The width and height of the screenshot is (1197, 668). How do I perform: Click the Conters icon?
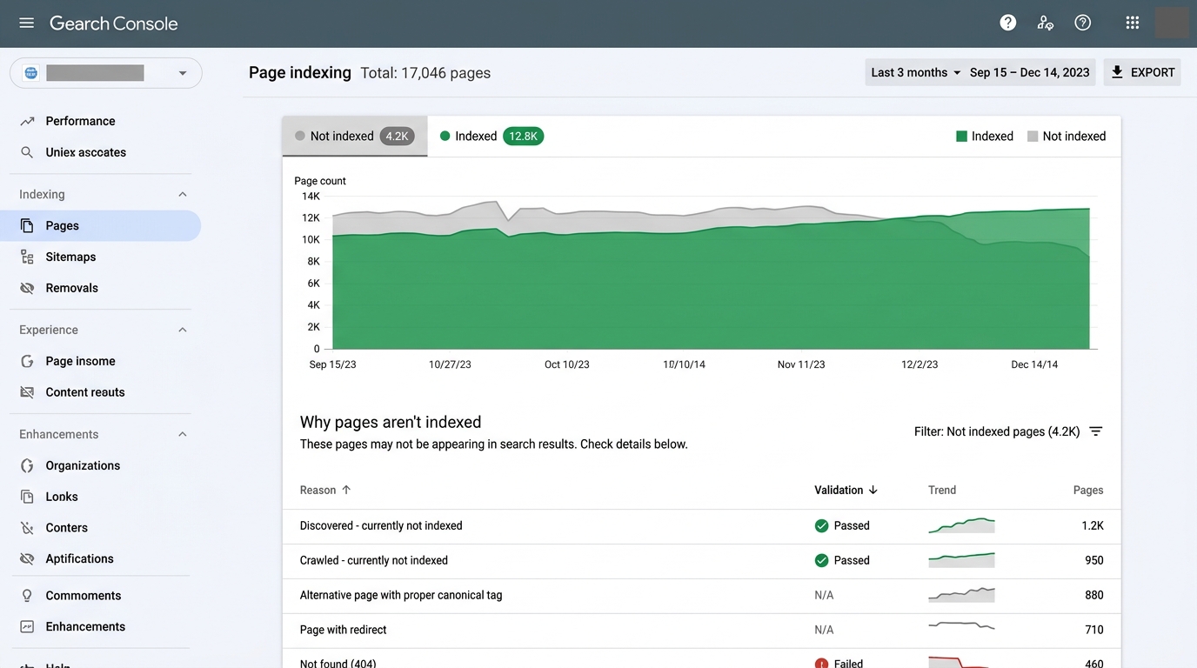tap(27, 528)
